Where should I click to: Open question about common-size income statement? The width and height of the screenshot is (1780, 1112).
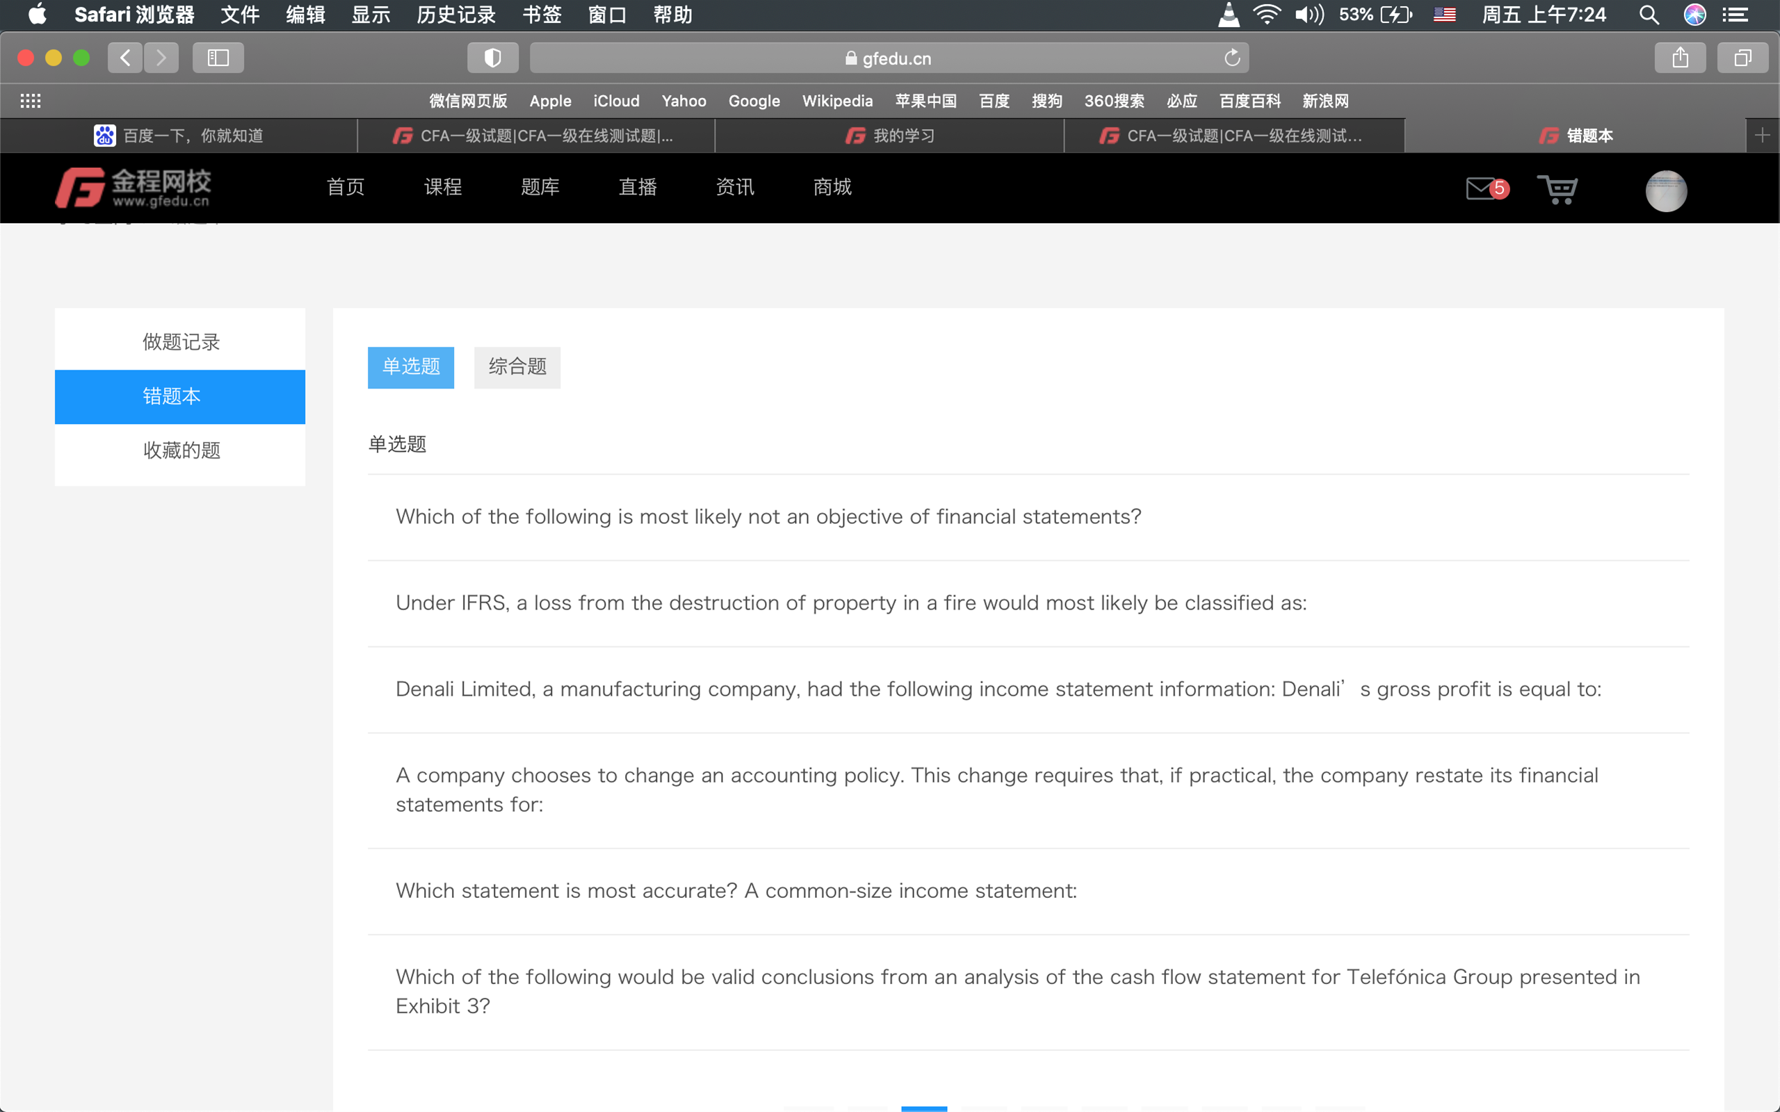tap(736, 890)
